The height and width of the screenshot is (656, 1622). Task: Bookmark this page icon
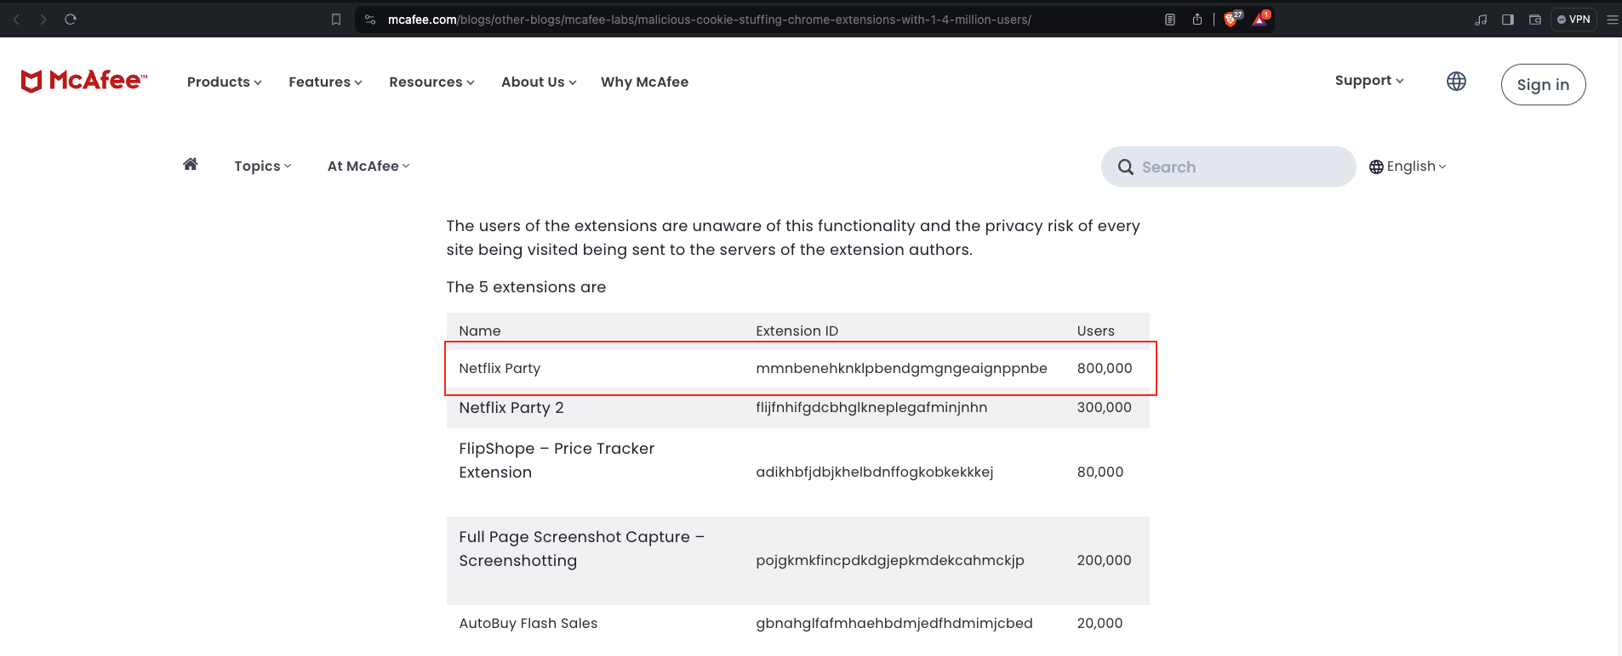(x=336, y=20)
